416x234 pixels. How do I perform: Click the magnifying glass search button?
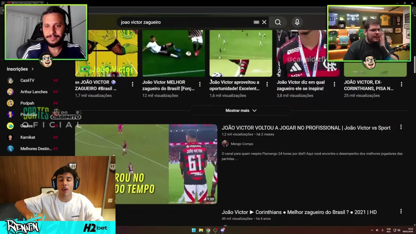tap(278, 22)
